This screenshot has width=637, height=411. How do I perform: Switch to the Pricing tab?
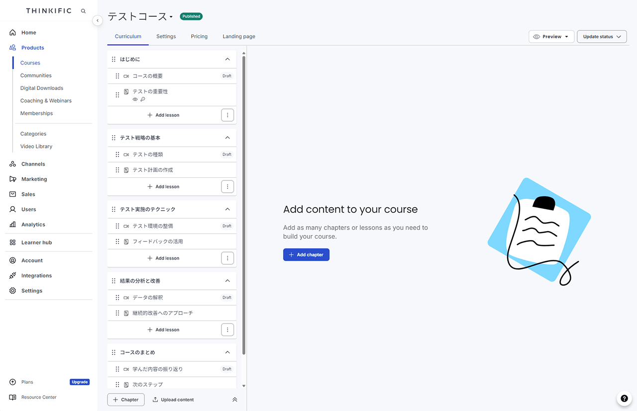[x=199, y=36]
